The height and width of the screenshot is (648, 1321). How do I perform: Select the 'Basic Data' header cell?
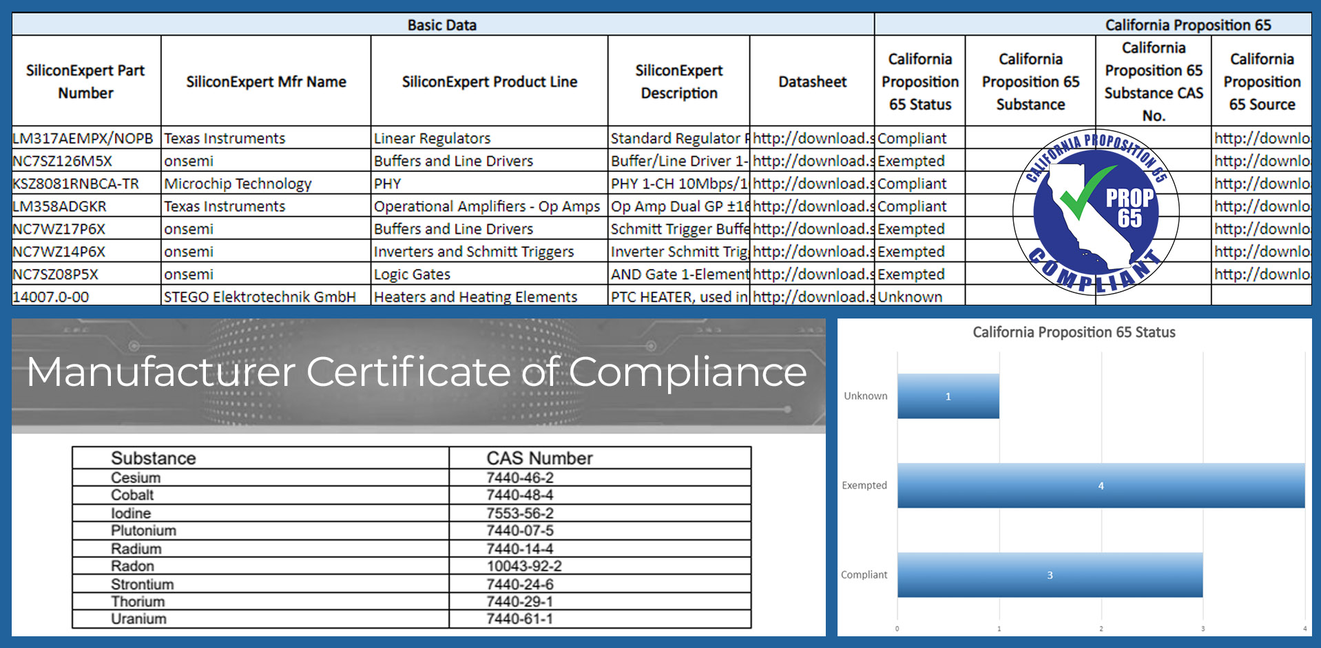(442, 25)
